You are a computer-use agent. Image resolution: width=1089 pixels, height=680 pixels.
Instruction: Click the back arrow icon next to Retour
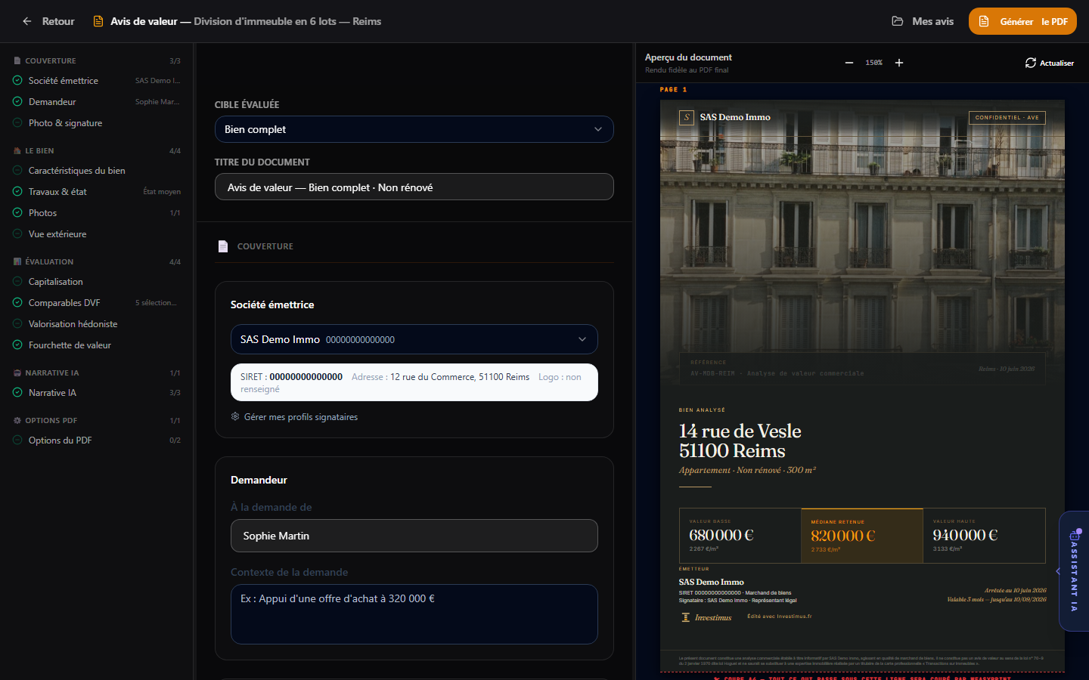(27, 21)
